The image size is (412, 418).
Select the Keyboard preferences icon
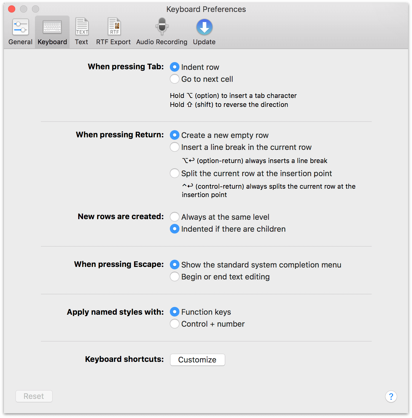(x=52, y=27)
